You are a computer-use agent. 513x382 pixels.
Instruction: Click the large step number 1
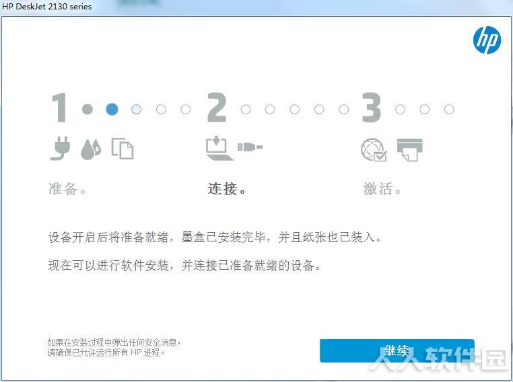click(x=59, y=107)
